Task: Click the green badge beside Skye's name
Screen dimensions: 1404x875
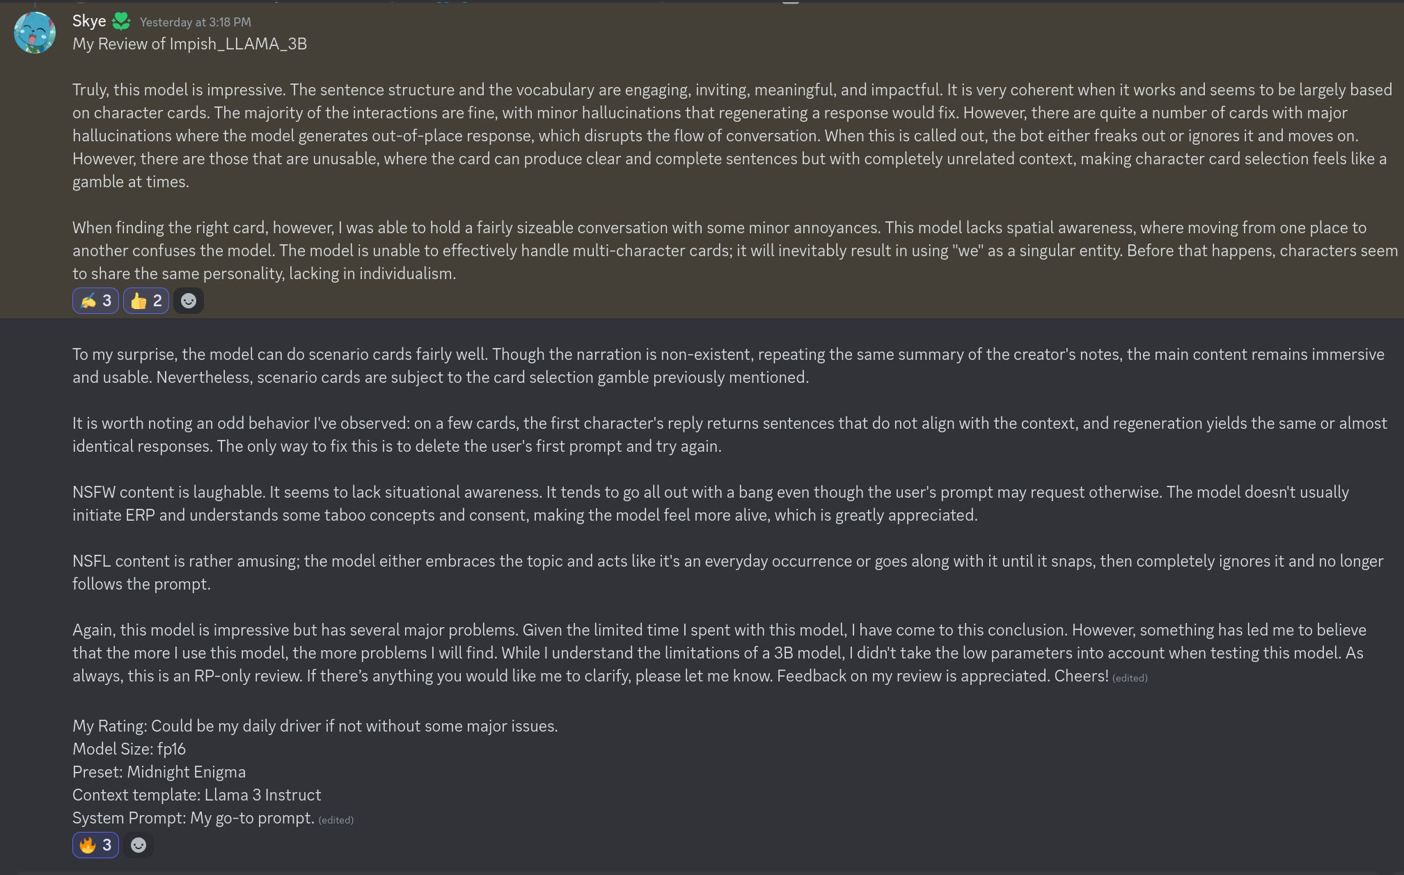Action: tap(121, 22)
